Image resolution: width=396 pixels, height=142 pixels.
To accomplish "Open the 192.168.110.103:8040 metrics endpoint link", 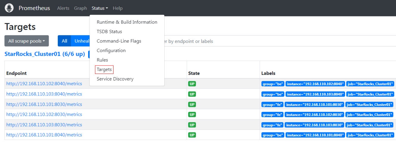I will click(44, 94).
